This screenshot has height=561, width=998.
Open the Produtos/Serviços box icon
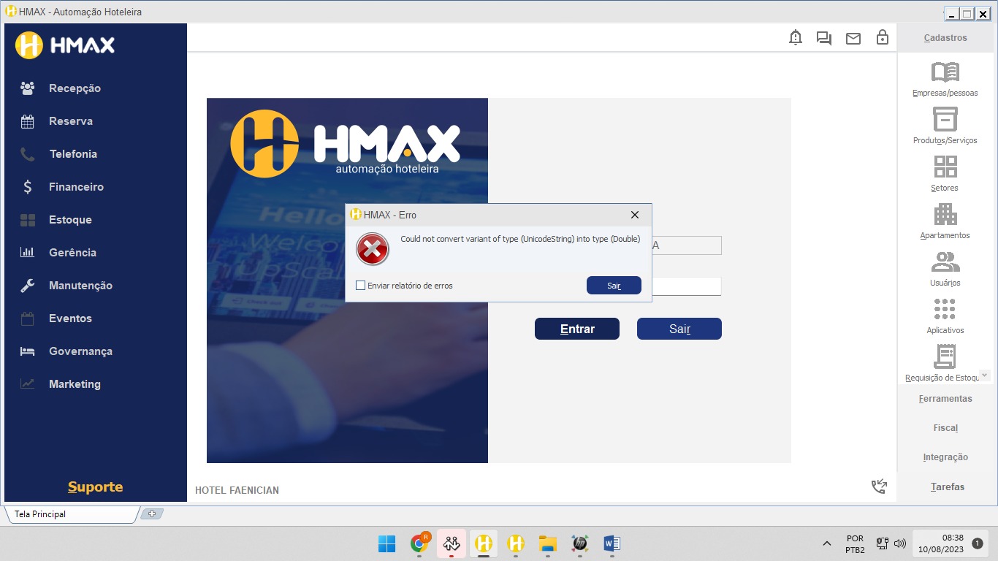(945, 119)
